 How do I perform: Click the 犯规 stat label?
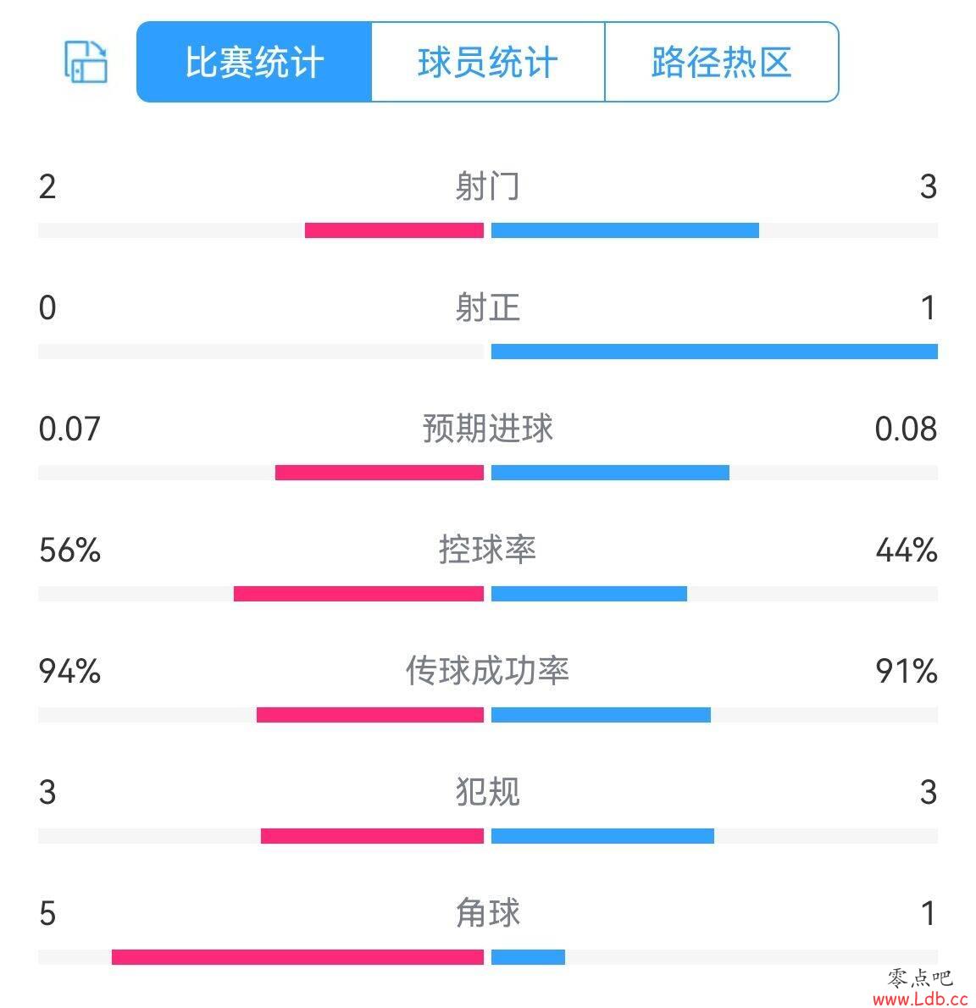(x=487, y=791)
